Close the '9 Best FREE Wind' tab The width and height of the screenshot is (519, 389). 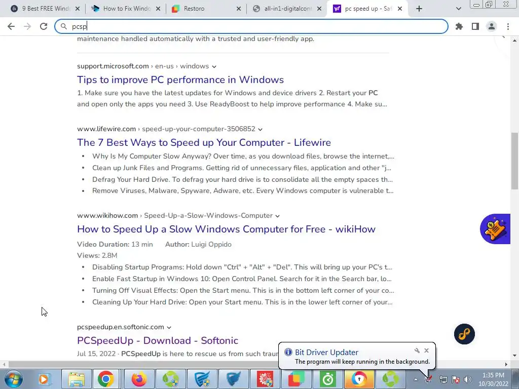coord(78,9)
